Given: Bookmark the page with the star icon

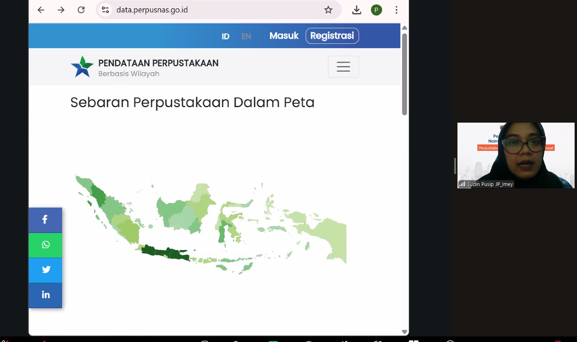Looking at the screenshot, I should (x=328, y=10).
